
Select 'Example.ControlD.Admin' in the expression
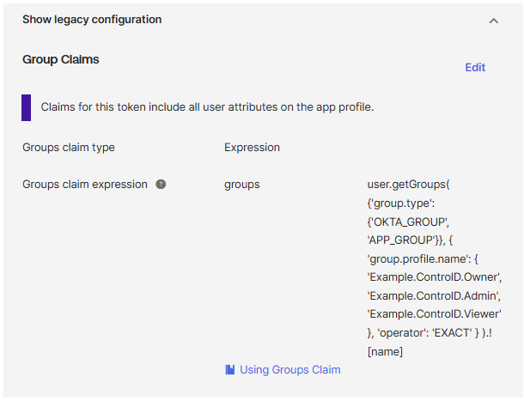pos(434,295)
